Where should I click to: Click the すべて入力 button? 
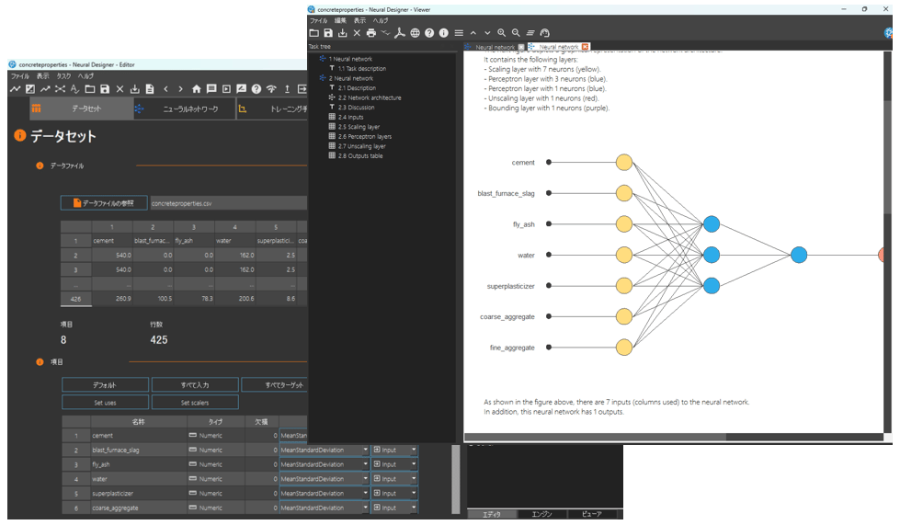pyautogui.click(x=195, y=384)
